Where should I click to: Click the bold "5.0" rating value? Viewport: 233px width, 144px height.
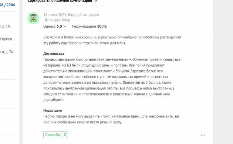pos(59,26)
